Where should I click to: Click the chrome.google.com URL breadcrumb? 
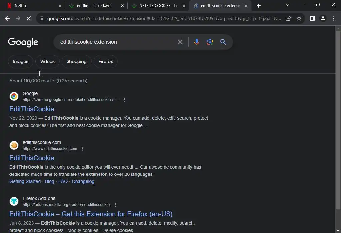71,100
